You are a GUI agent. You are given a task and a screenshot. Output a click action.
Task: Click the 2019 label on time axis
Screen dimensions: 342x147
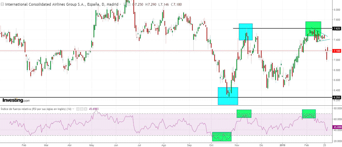(282, 145)
